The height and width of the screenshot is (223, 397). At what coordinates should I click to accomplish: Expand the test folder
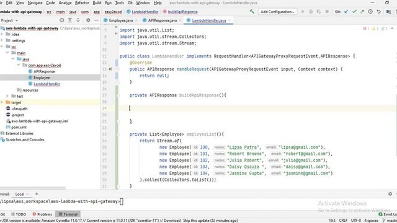(7, 96)
